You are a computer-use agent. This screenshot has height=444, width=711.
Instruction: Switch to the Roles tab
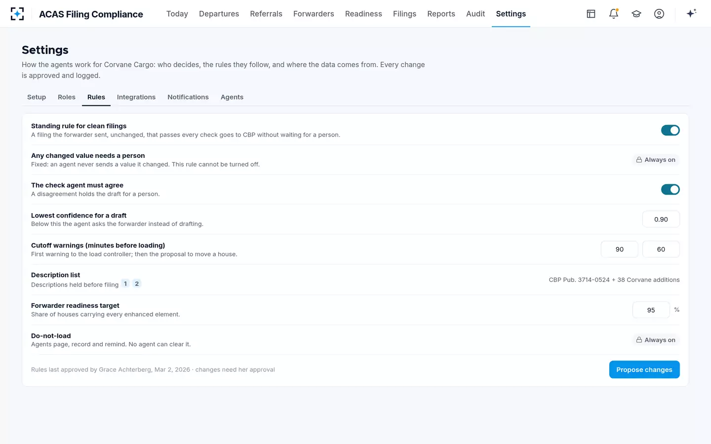coord(67,97)
